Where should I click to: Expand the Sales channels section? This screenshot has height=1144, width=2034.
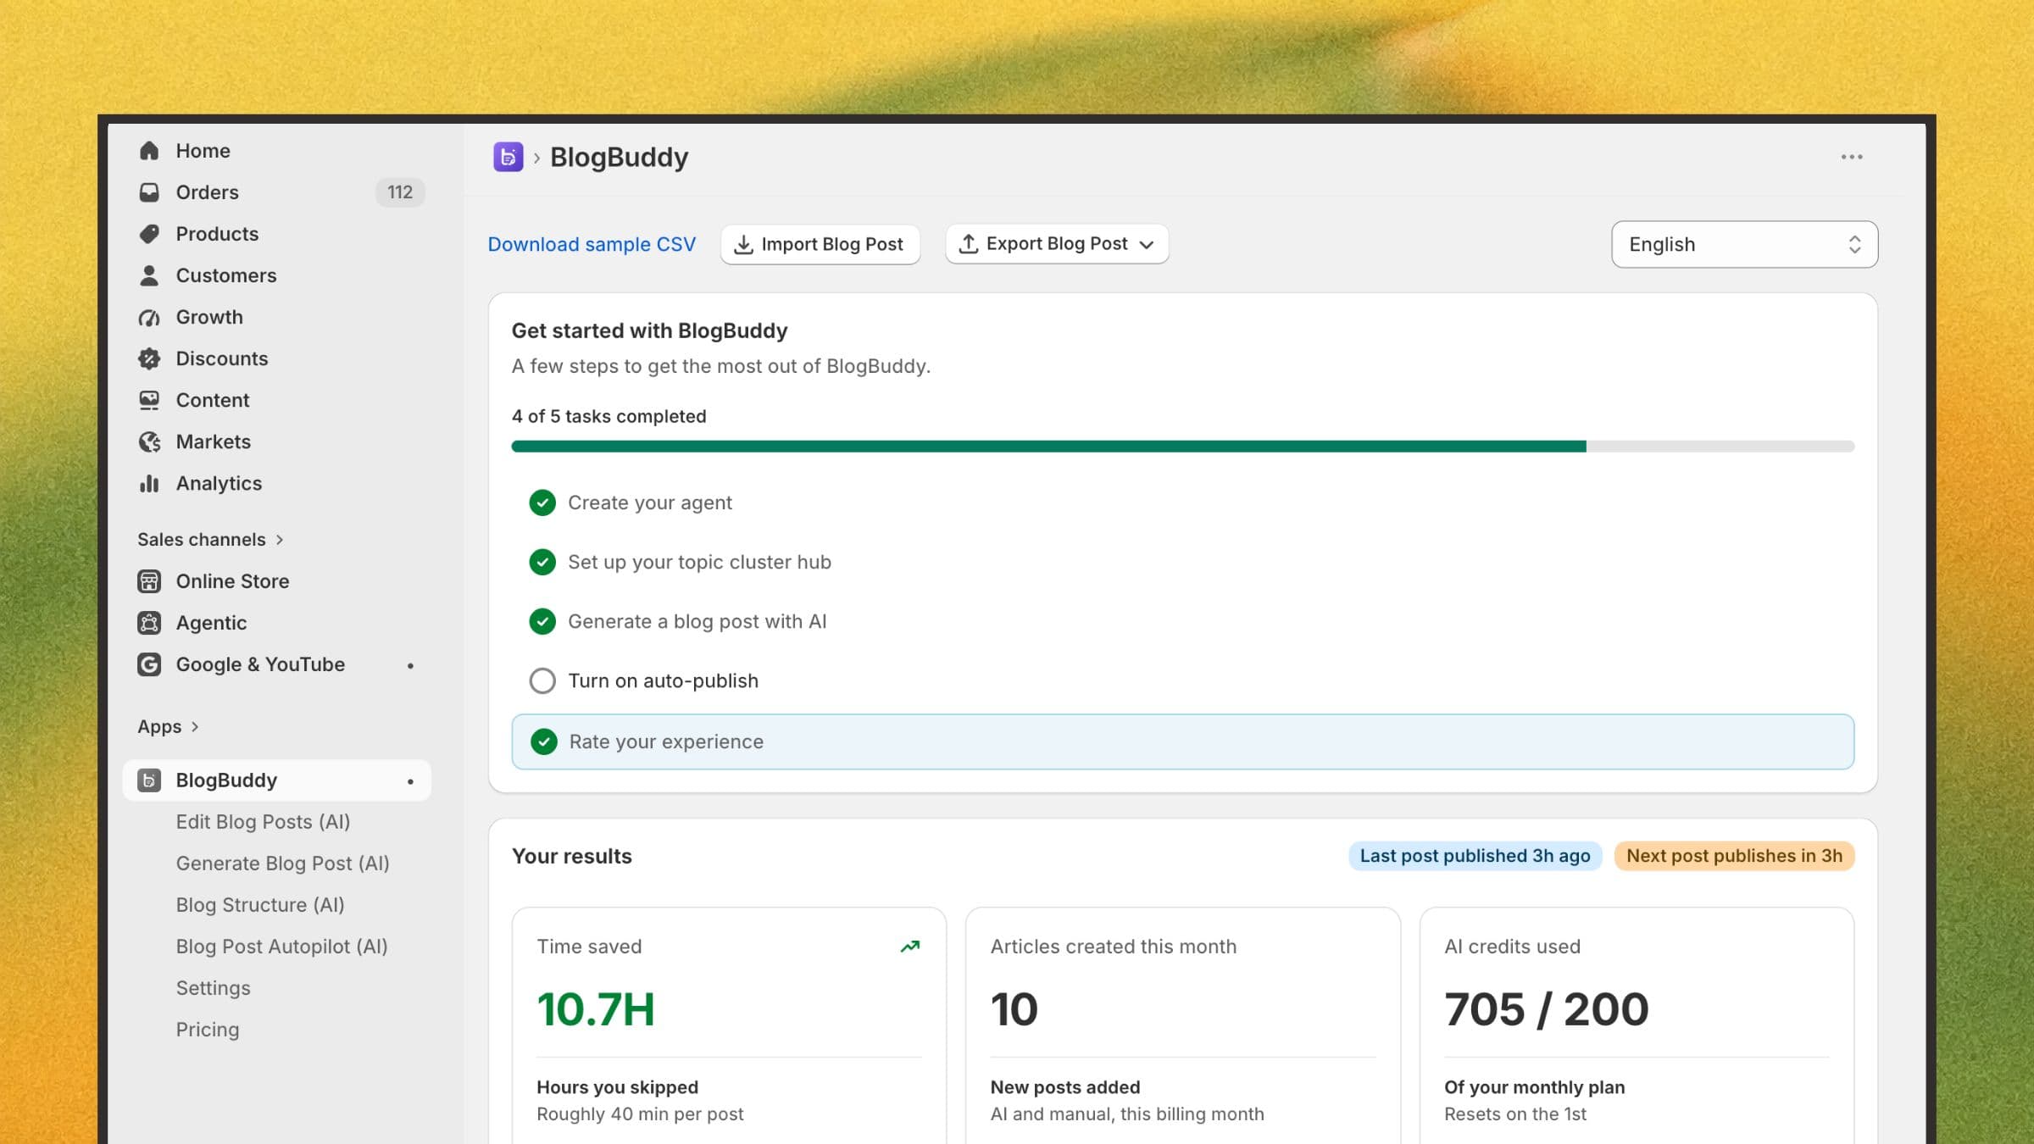[210, 540]
